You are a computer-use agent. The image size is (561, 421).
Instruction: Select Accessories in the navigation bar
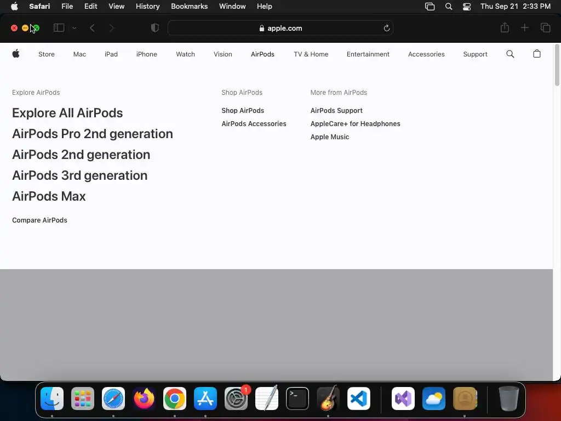[x=426, y=54]
